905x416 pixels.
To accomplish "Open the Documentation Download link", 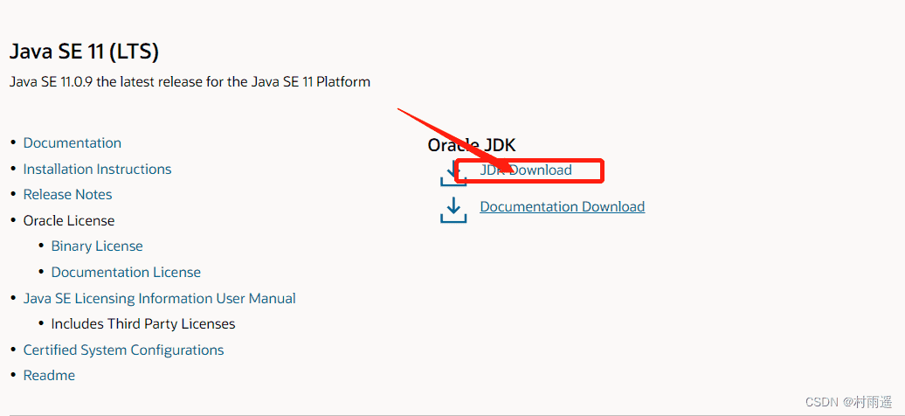I will click(x=562, y=207).
